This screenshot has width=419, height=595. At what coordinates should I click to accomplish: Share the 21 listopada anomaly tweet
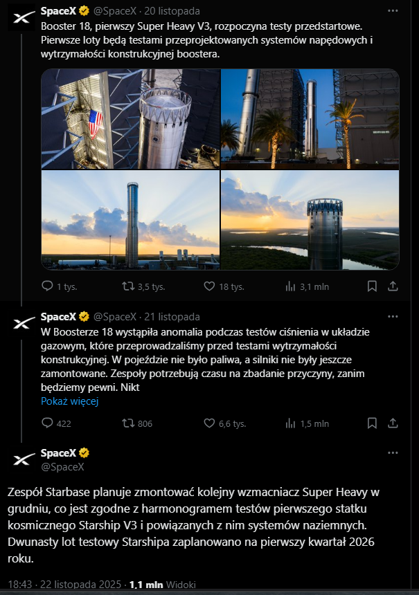(393, 423)
